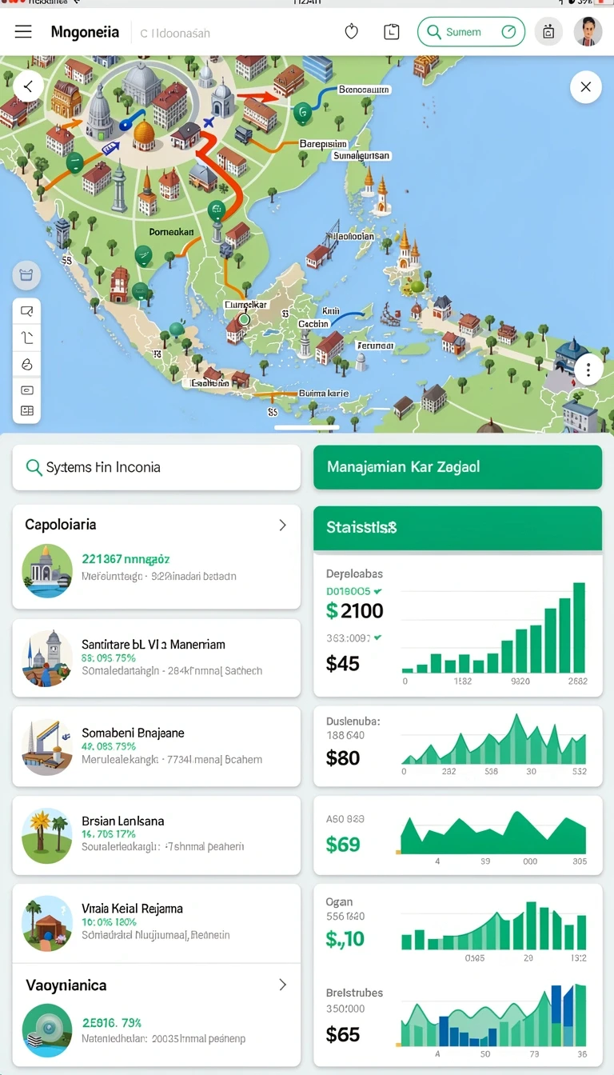Click the $80 Duslenuba value
The height and width of the screenshot is (1075, 614).
[343, 757]
